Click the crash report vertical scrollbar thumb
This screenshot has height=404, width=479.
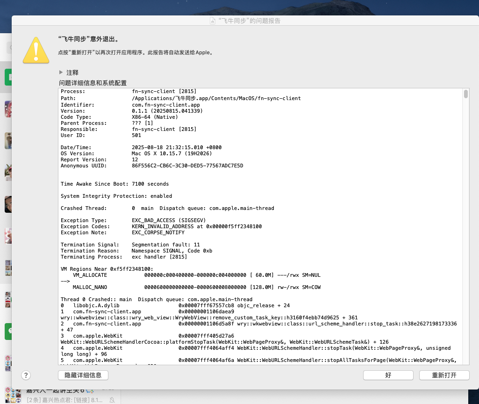tap(465, 94)
